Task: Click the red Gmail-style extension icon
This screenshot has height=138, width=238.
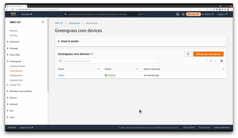Action: click(x=214, y=9)
